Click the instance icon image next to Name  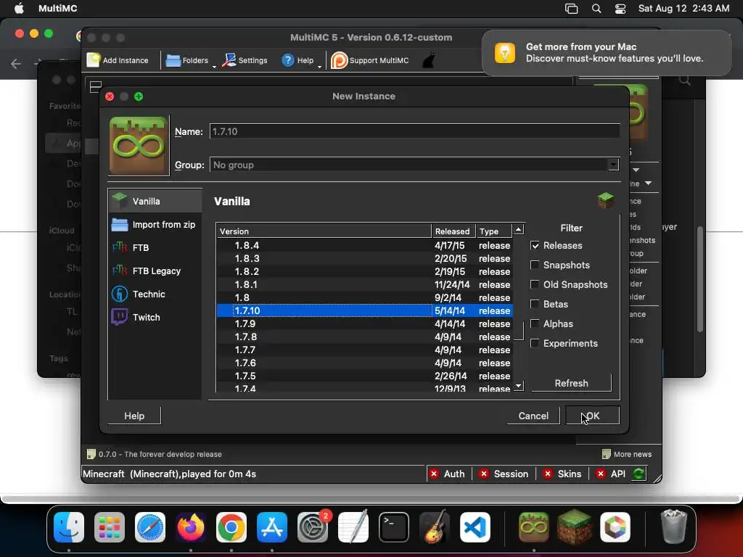click(x=139, y=146)
